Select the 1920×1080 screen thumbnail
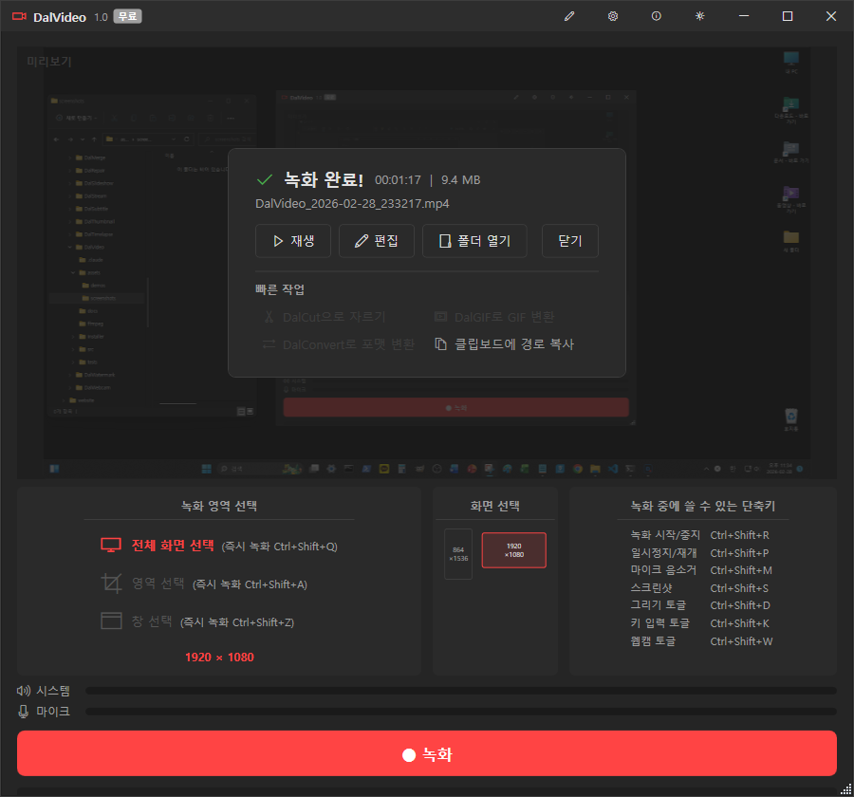854x797 pixels. coord(513,550)
